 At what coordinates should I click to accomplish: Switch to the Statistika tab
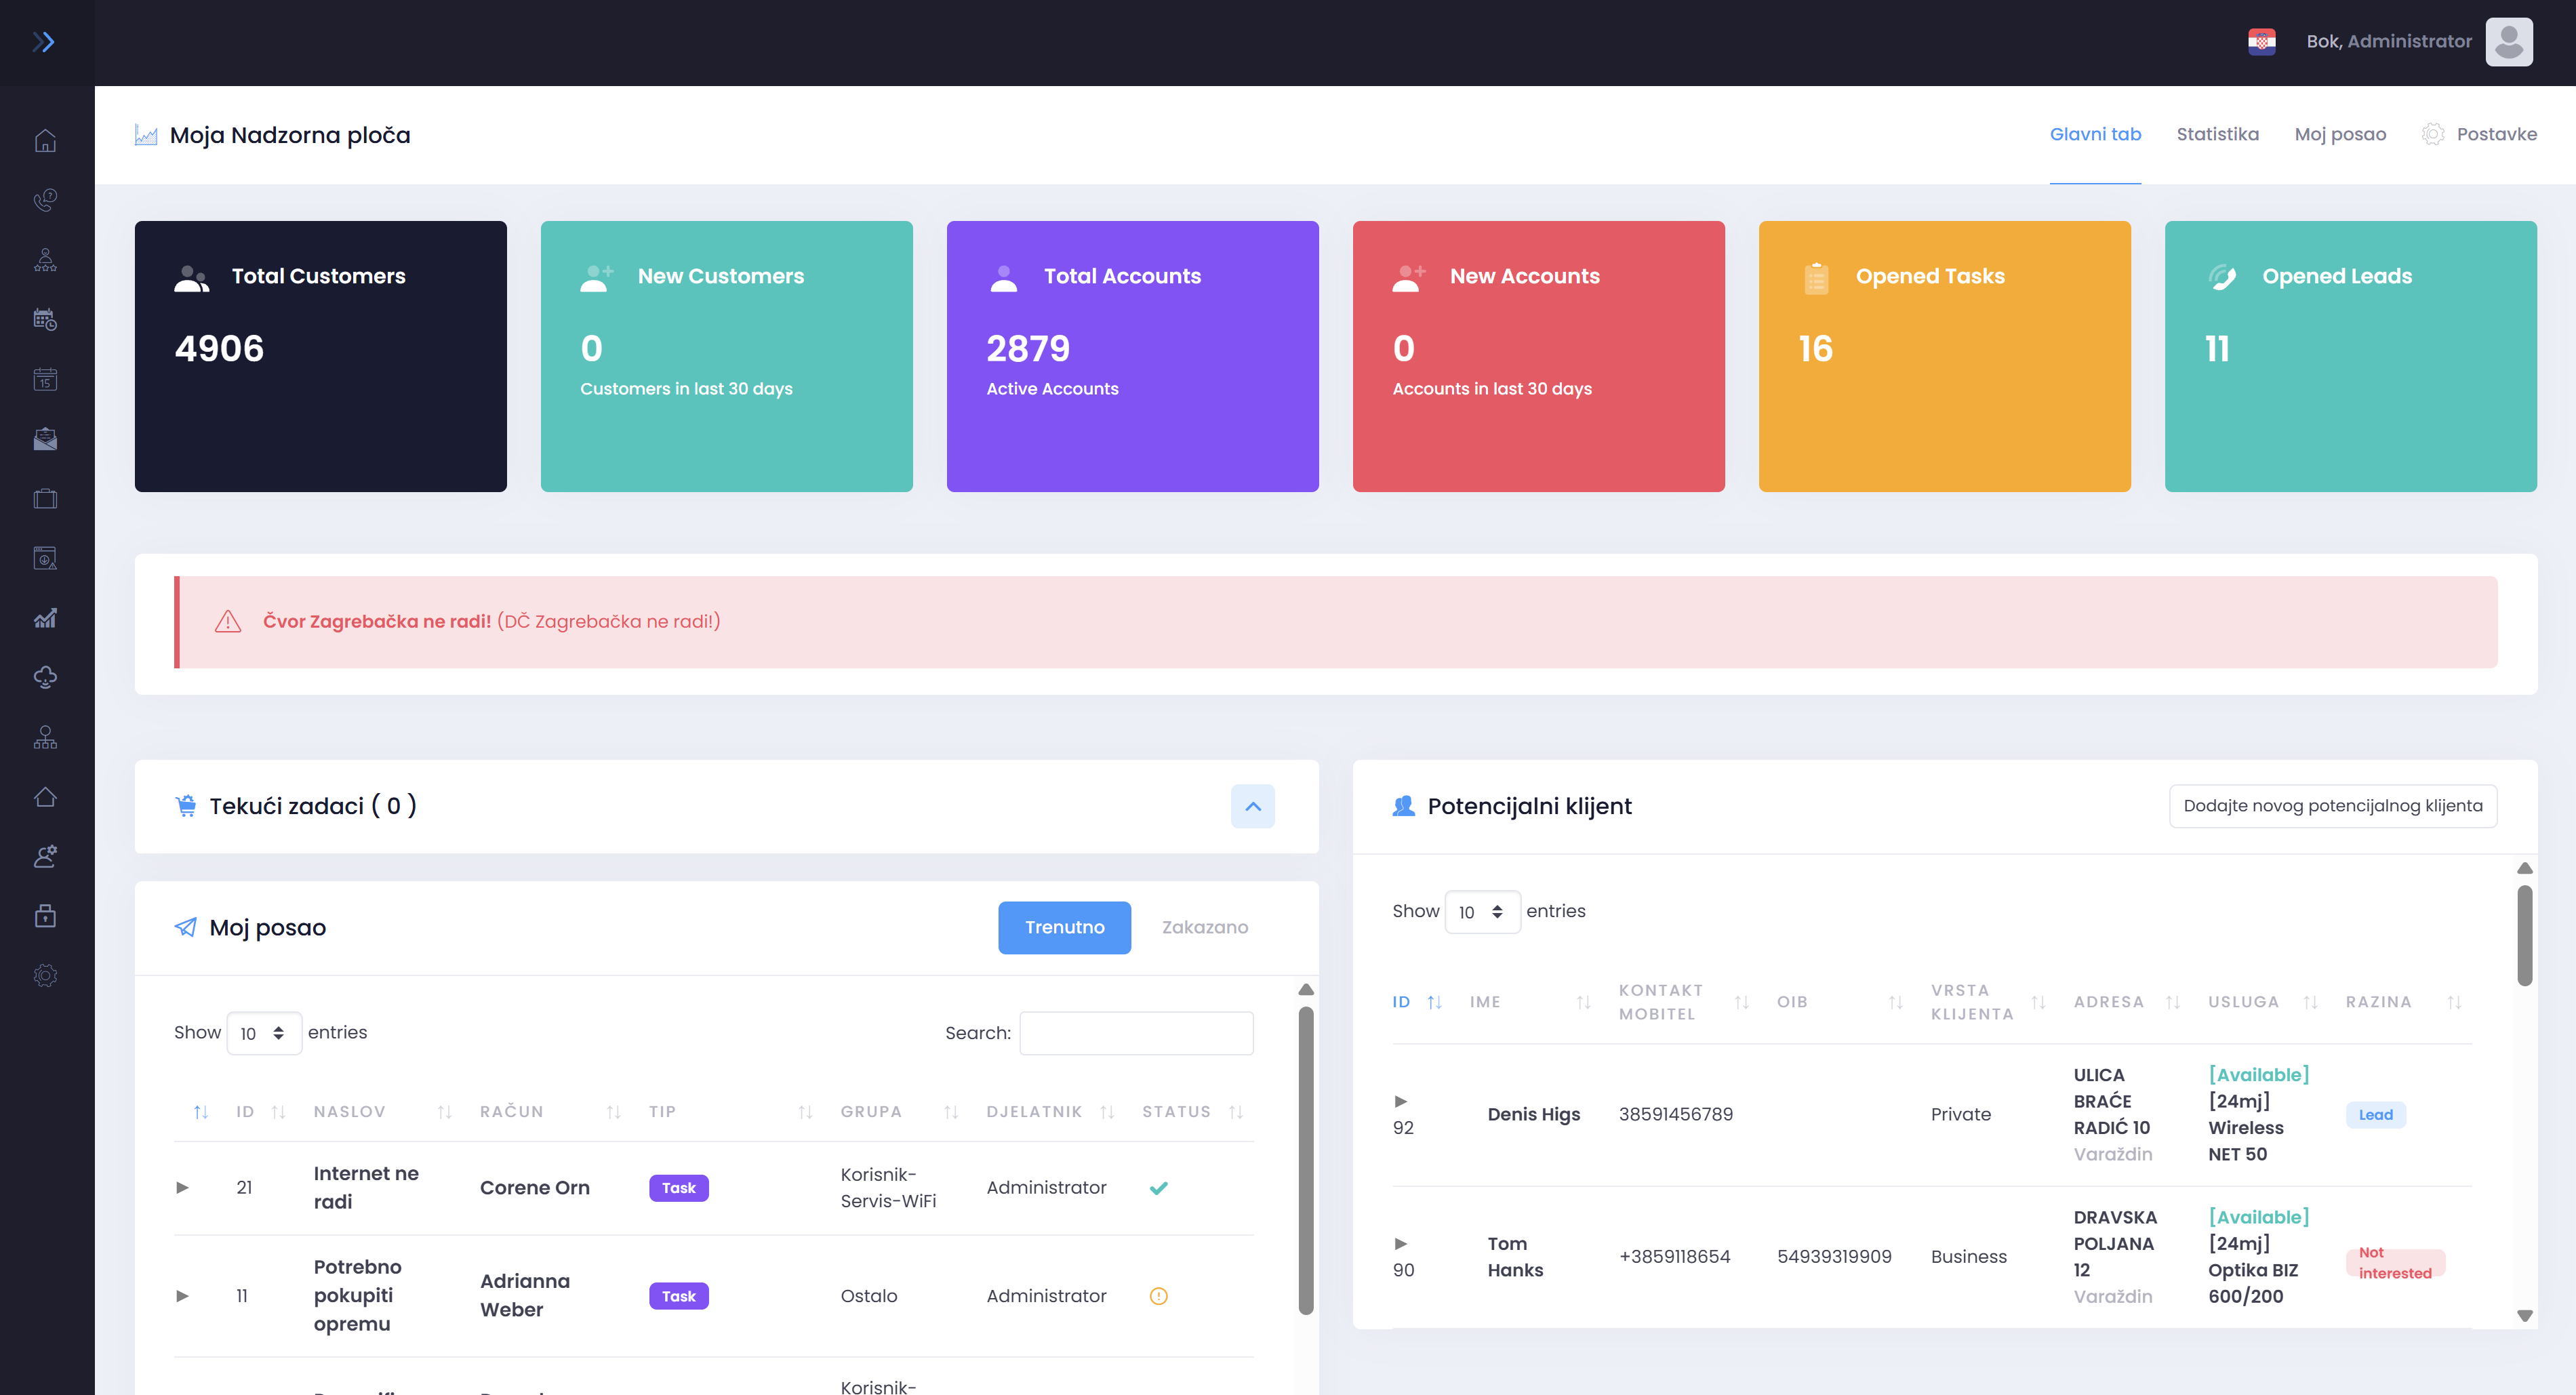click(x=2216, y=134)
